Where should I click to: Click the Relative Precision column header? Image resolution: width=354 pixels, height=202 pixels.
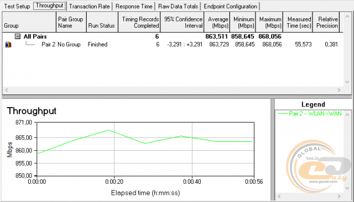pyautogui.click(x=326, y=22)
